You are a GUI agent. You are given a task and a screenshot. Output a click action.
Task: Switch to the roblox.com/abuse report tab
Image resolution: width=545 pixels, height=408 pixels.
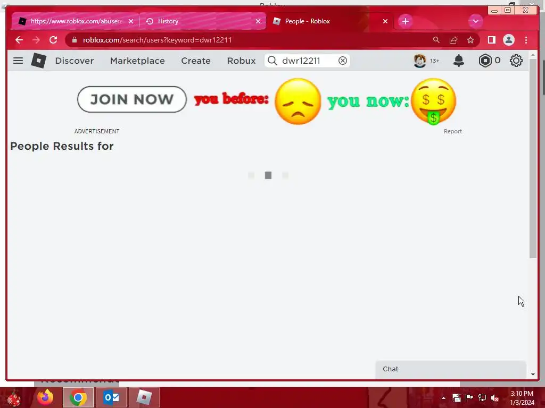pos(76,21)
